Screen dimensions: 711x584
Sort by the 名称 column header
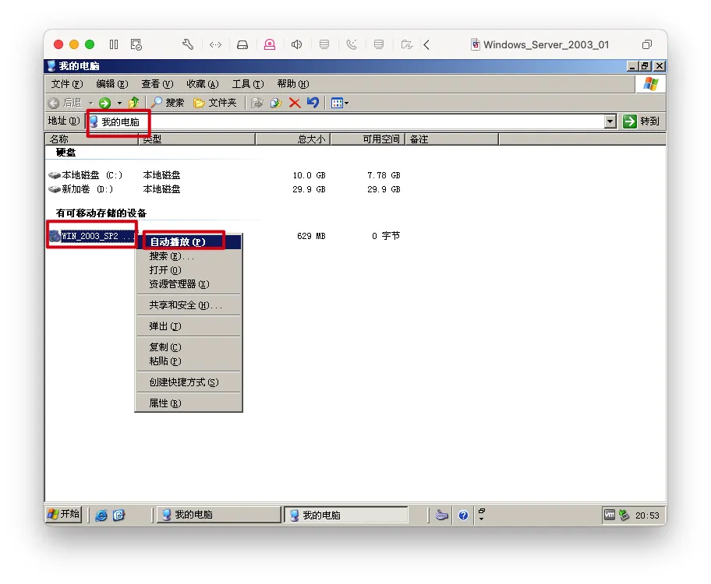(x=91, y=139)
